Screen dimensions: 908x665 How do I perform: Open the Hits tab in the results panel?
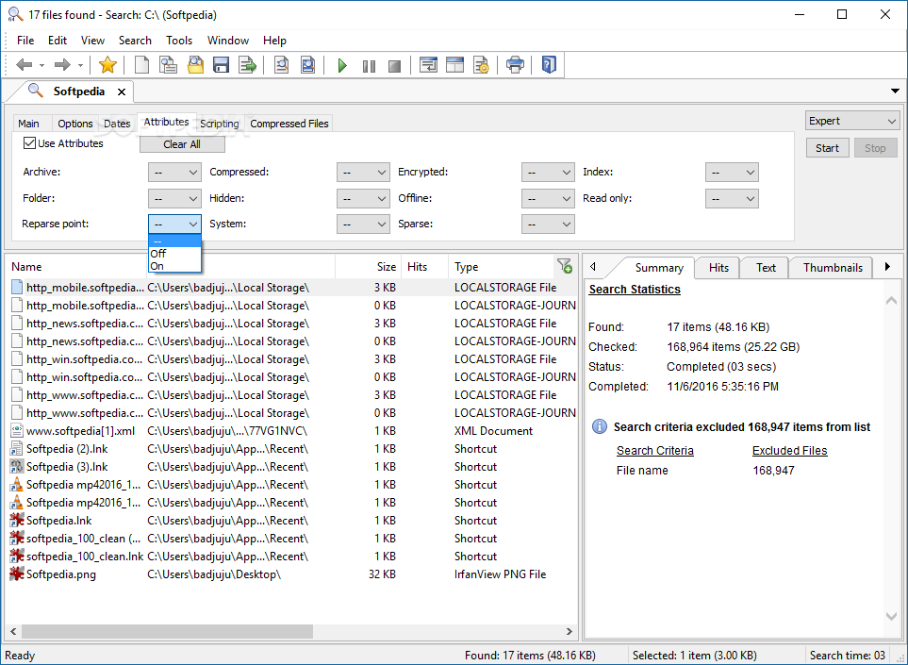718,268
